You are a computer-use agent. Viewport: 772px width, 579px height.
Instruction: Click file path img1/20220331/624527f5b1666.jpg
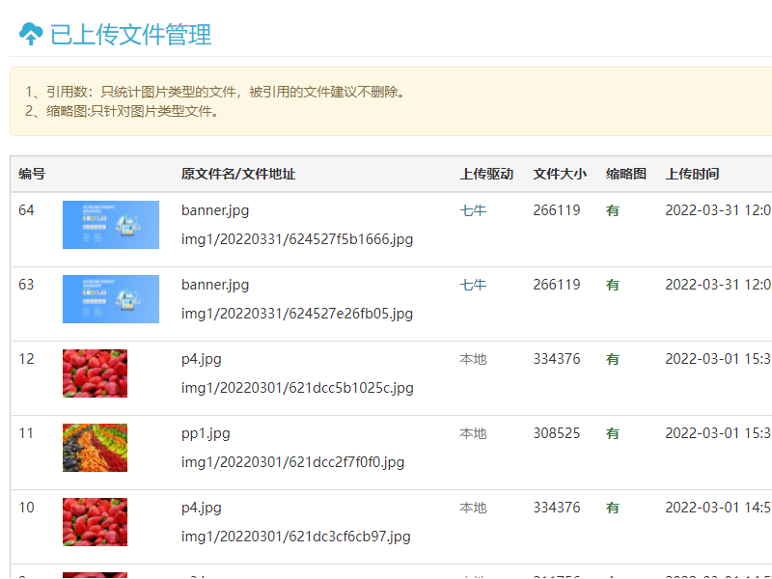[297, 239]
